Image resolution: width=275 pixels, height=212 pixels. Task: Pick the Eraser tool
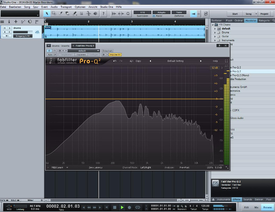point(67,13)
